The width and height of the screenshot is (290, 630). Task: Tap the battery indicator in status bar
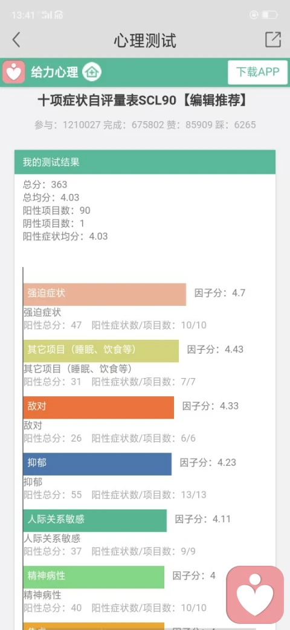click(x=269, y=15)
